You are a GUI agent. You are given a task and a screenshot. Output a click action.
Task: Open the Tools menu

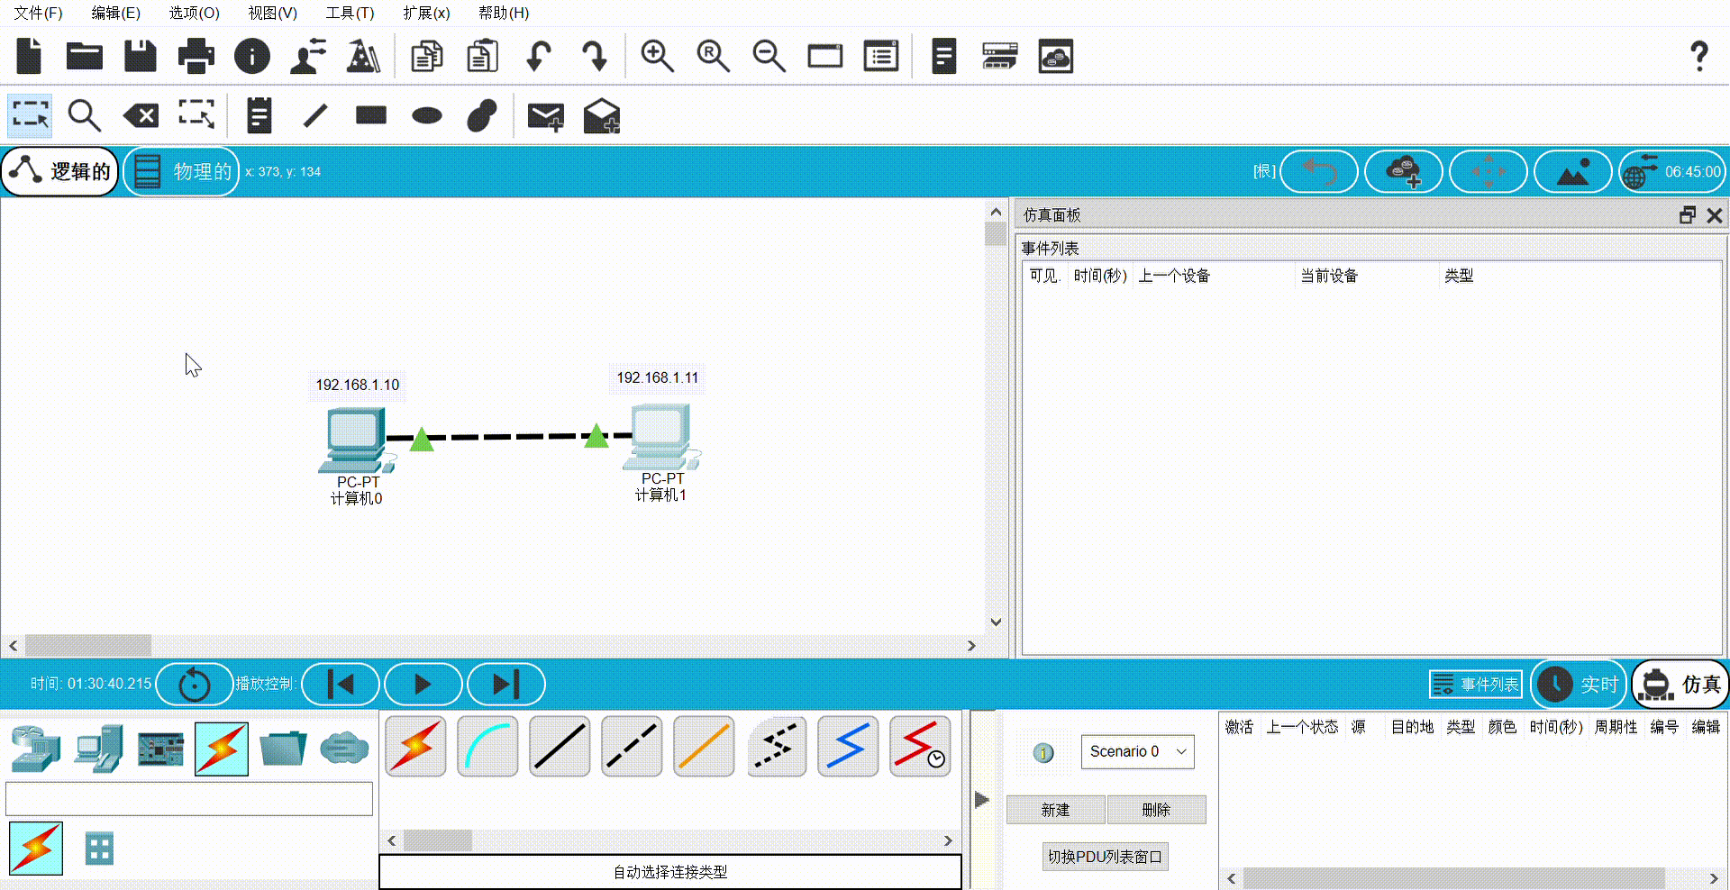[x=350, y=13]
